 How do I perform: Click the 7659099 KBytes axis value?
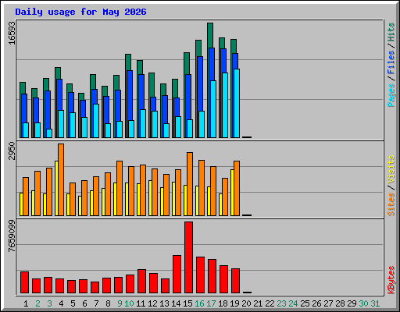coord(12,236)
